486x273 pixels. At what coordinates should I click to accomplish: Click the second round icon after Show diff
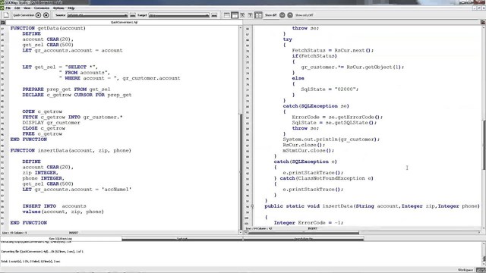pyautogui.click(x=290, y=15)
